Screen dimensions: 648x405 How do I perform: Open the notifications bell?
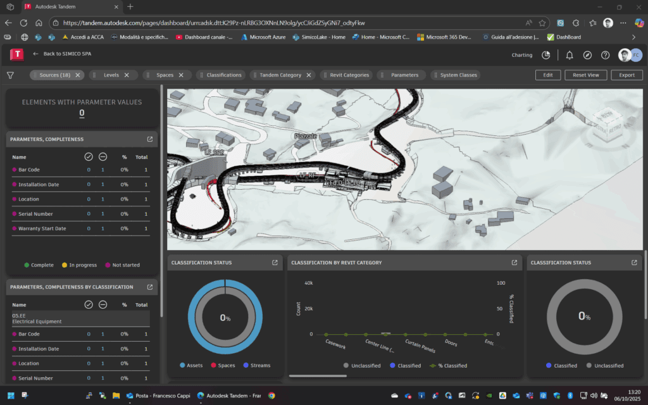click(570, 55)
